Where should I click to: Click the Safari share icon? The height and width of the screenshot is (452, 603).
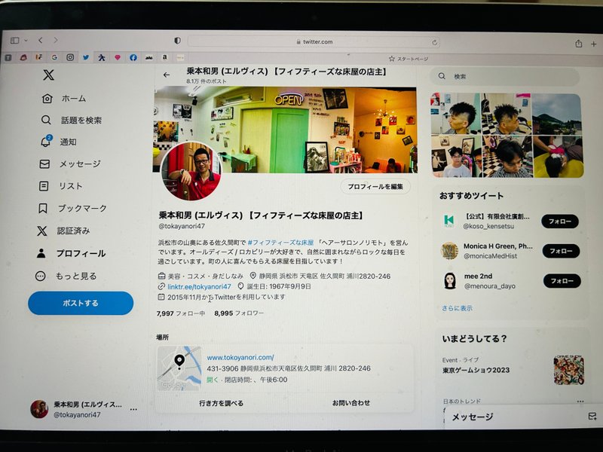[578, 44]
